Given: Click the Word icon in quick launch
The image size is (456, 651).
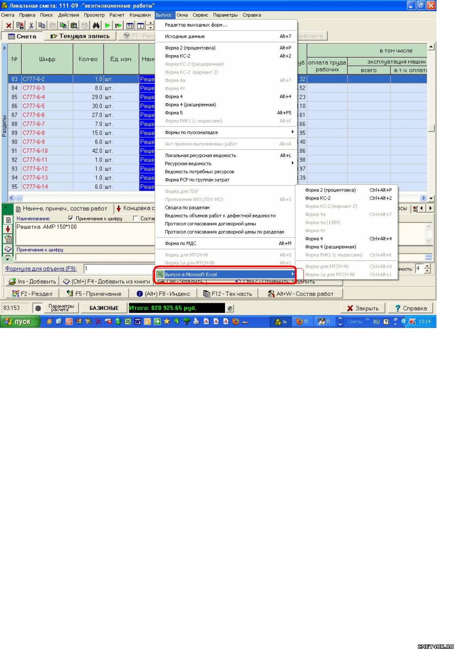Looking at the screenshot, I should click(137, 322).
